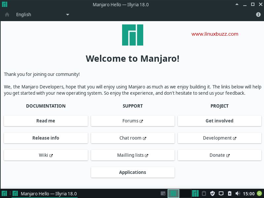Click the green logout button in the panel

(x=259, y=193)
